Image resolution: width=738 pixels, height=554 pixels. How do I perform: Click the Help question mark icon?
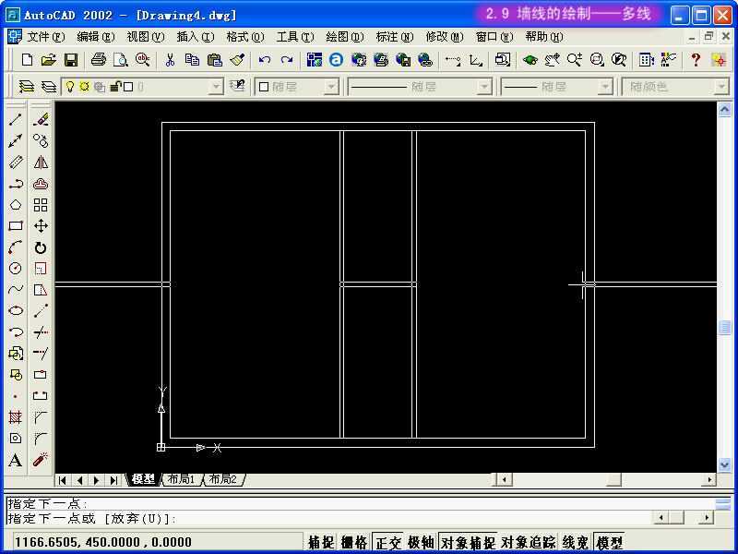(x=696, y=60)
